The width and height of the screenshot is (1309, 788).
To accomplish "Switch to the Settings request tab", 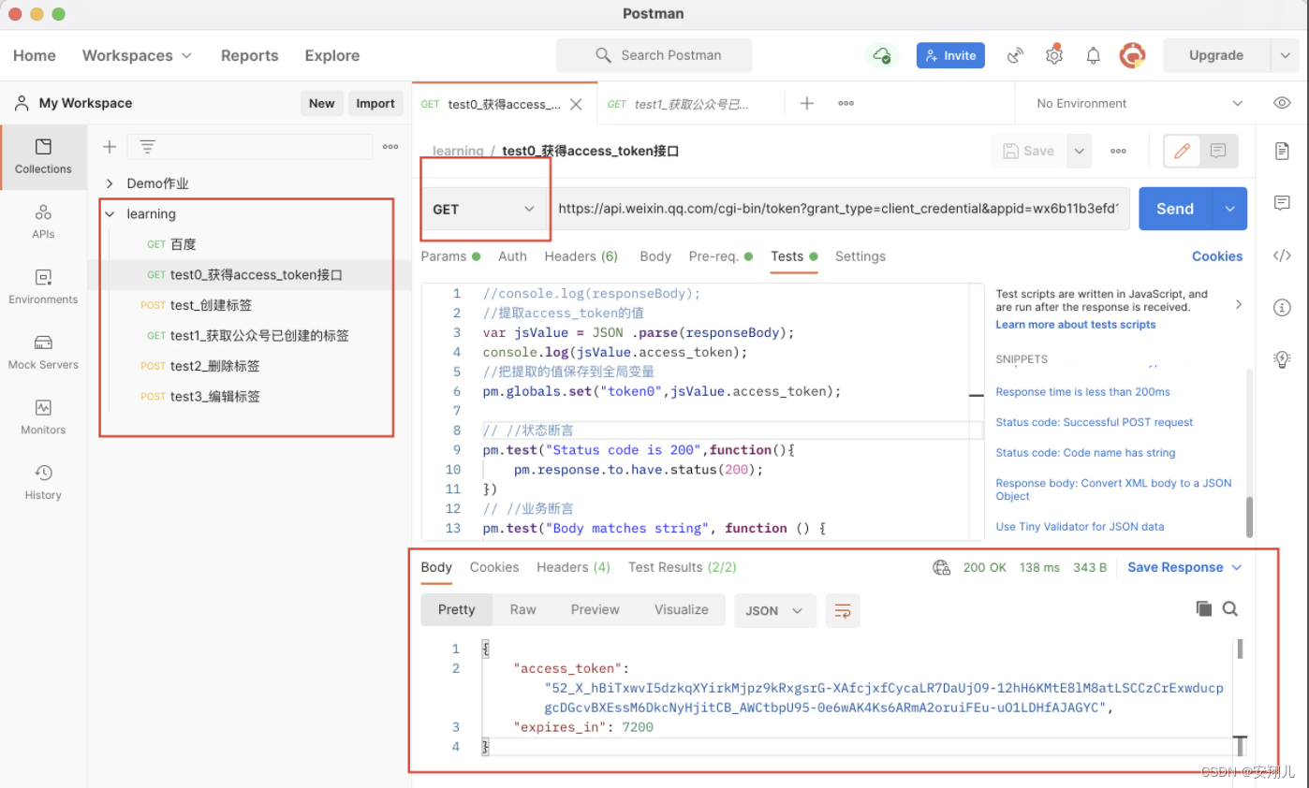I will tap(860, 256).
